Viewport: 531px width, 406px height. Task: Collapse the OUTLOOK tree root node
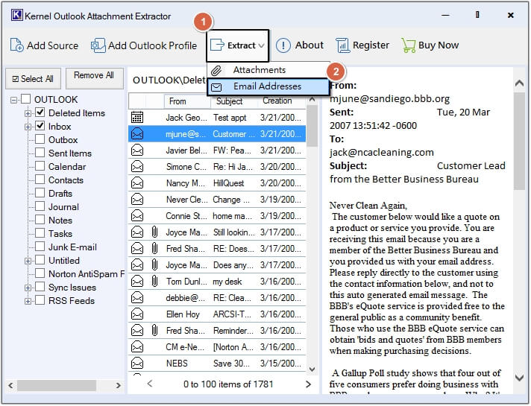click(13, 100)
